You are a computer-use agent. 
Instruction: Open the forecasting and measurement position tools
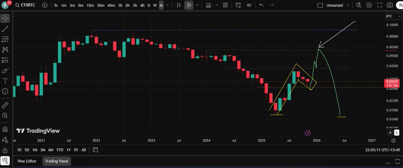5,60
